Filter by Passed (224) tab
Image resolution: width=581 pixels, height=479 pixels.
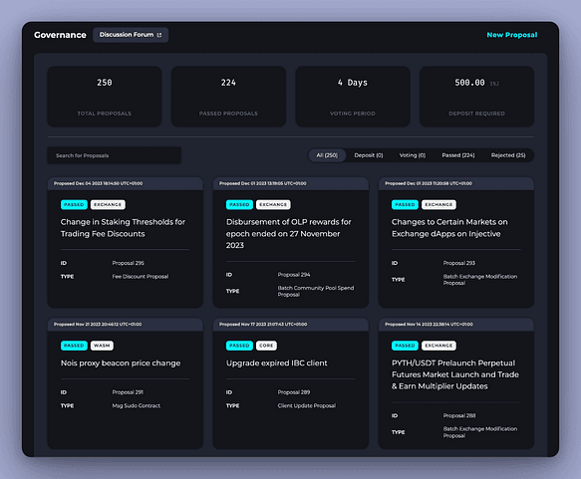pyautogui.click(x=458, y=155)
